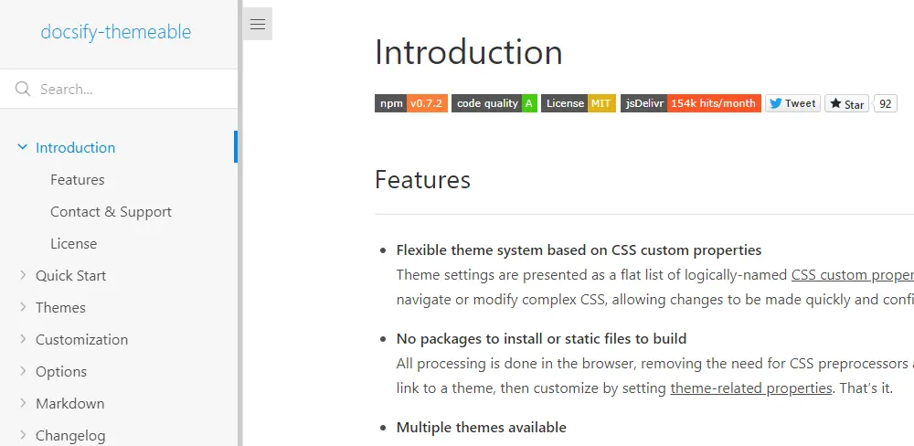Open Quick Start sidebar page
This screenshot has width=914, height=446.
tap(70, 275)
